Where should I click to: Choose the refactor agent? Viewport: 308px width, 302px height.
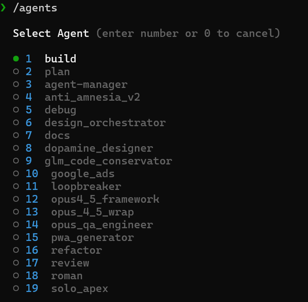click(x=76, y=250)
